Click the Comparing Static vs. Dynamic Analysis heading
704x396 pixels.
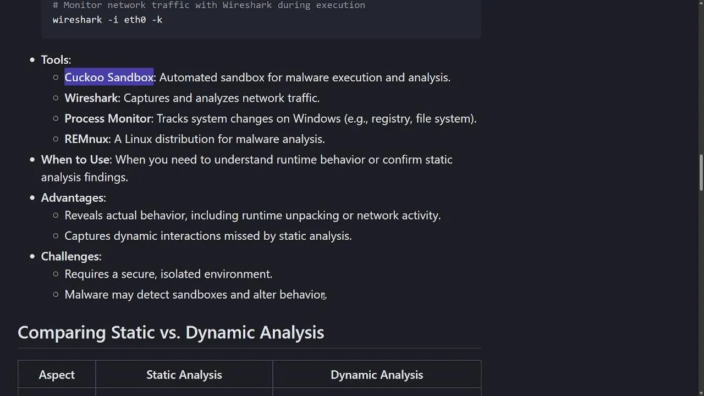171,332
